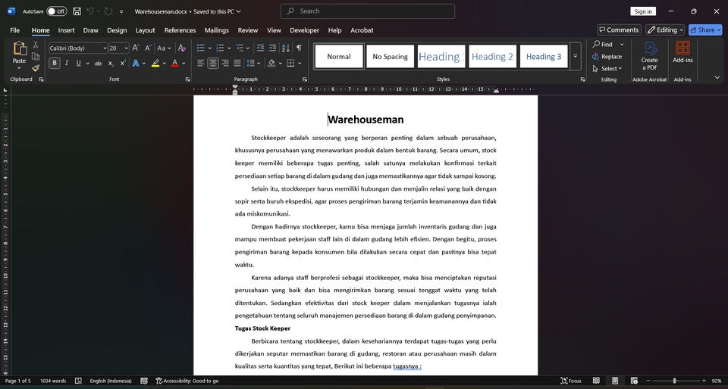Toggle Bold formatting
Viewport: 728px width, 389px height.
coord(55,63)
